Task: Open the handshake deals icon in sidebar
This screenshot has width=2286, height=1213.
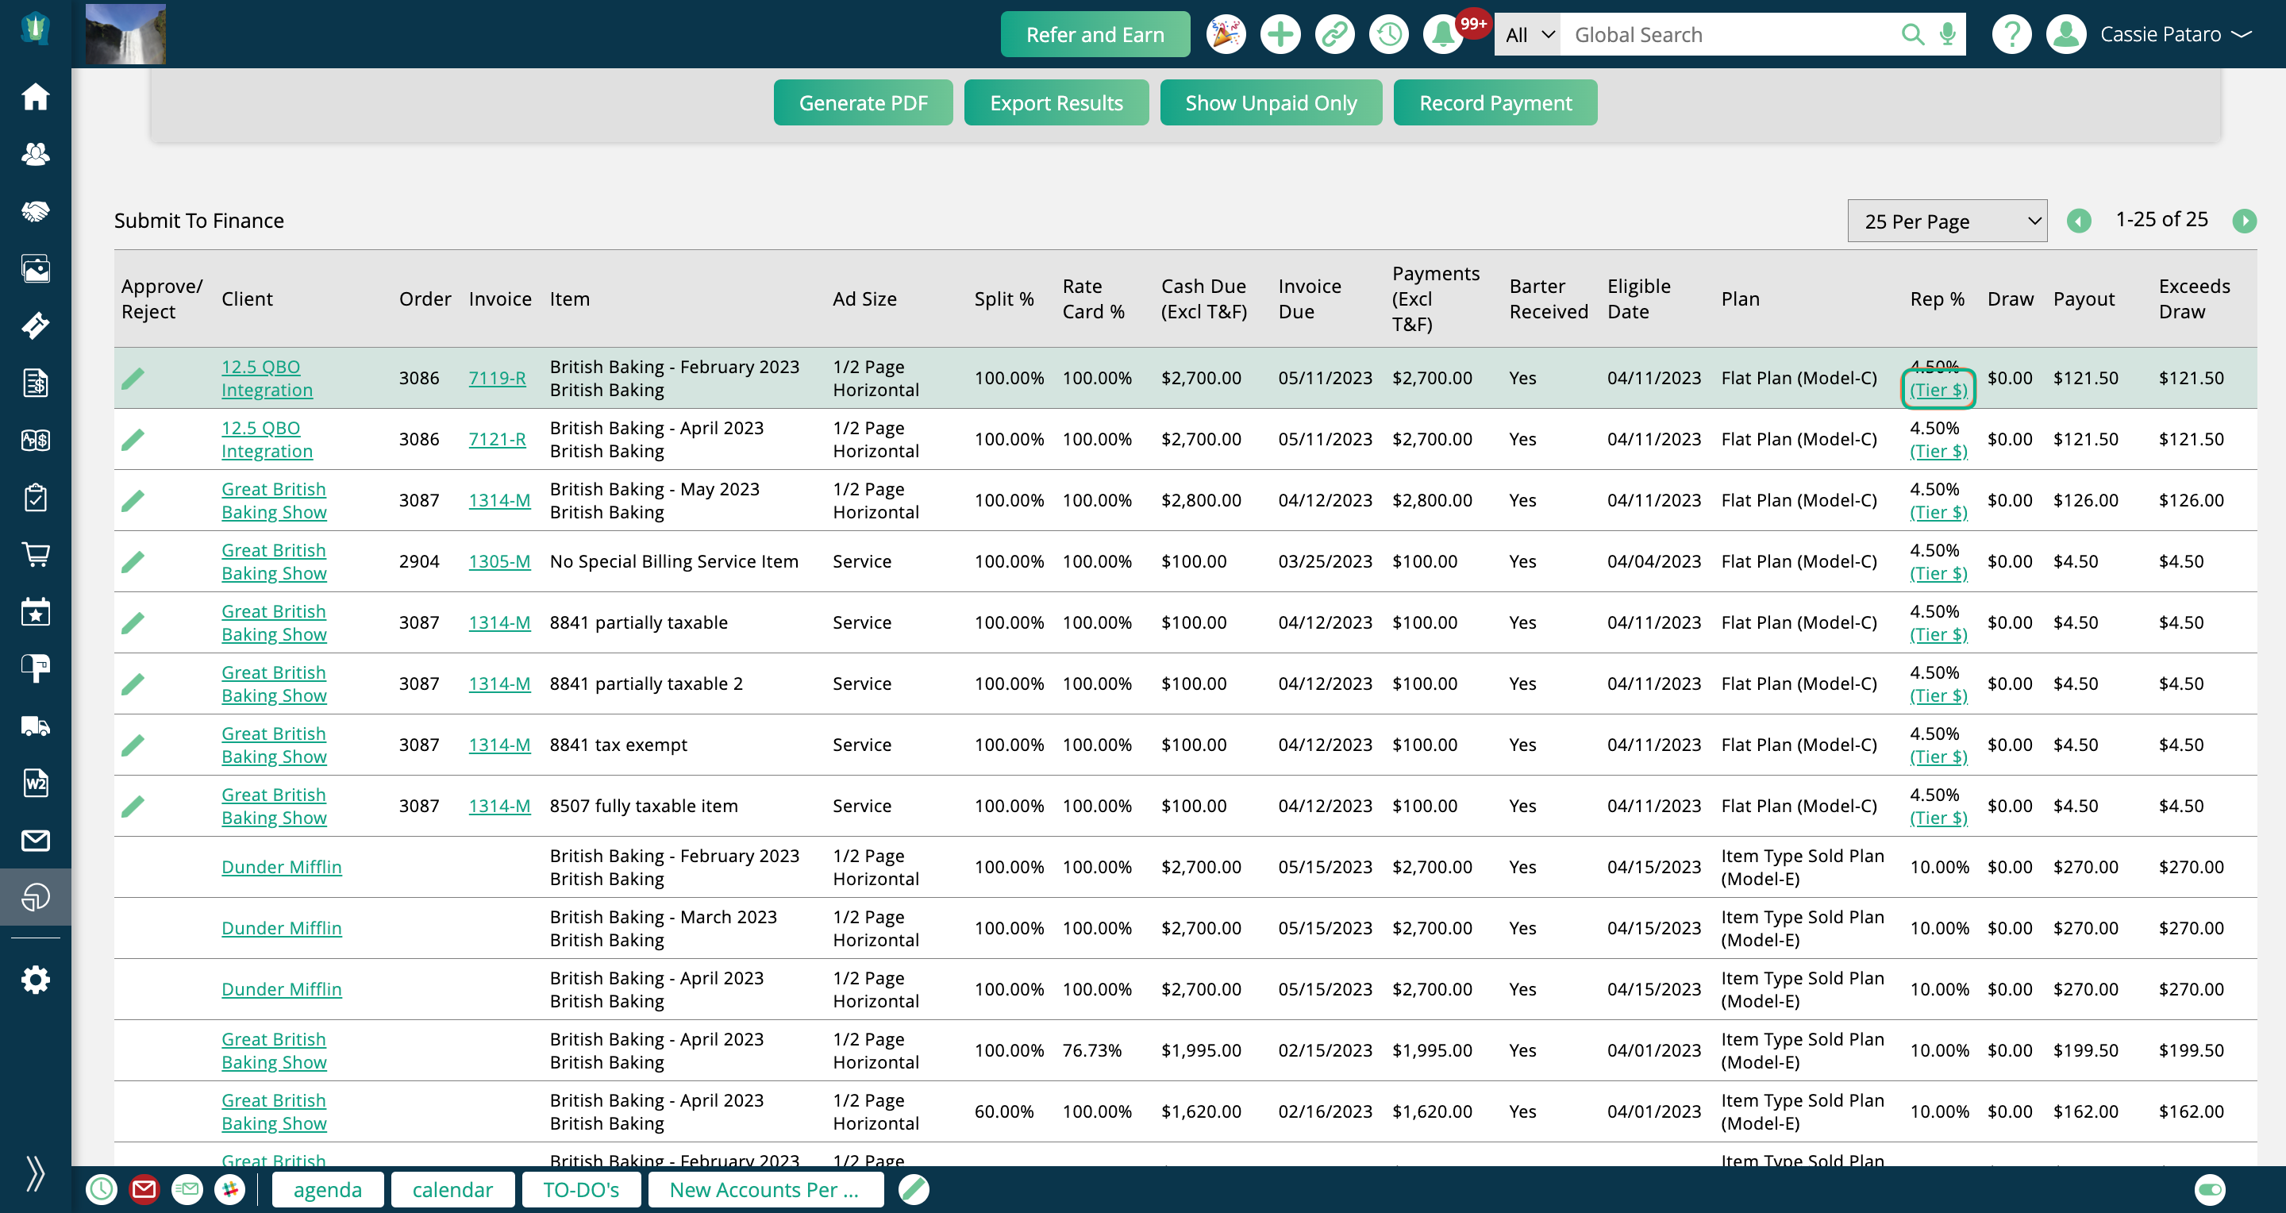Action: (36, 211)
